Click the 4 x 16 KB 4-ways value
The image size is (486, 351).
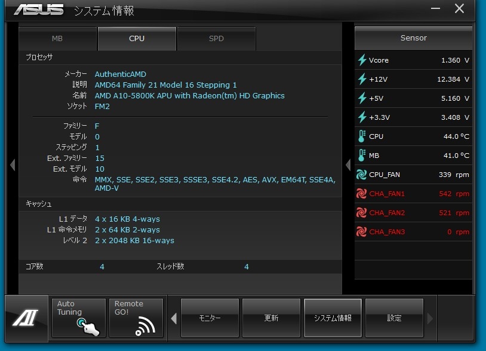[127, 219]
